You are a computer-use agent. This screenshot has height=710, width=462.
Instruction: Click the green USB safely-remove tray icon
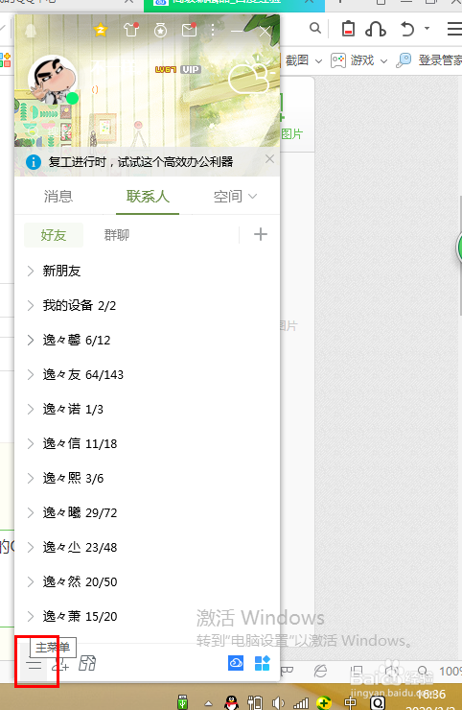click(183, 702)
